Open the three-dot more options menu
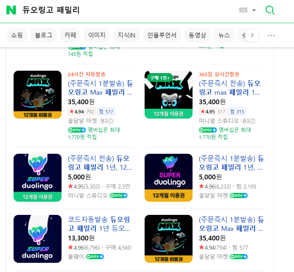 pyautogui.click(x=271, y=35)
